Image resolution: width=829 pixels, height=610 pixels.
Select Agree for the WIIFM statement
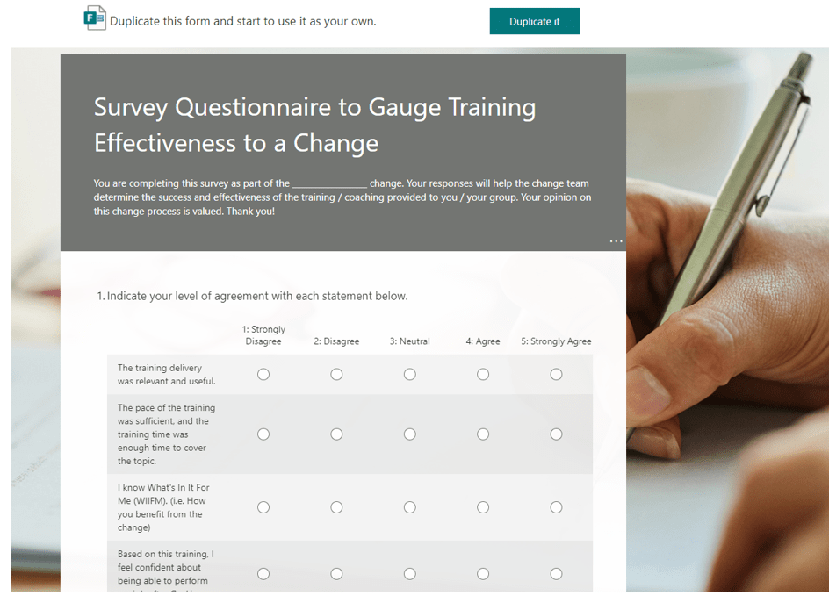pyautogui.click(x=483, y=507)
